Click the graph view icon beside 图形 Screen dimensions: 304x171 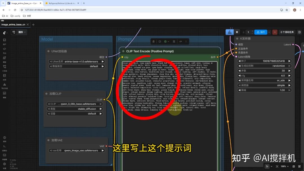coord(14,32)
